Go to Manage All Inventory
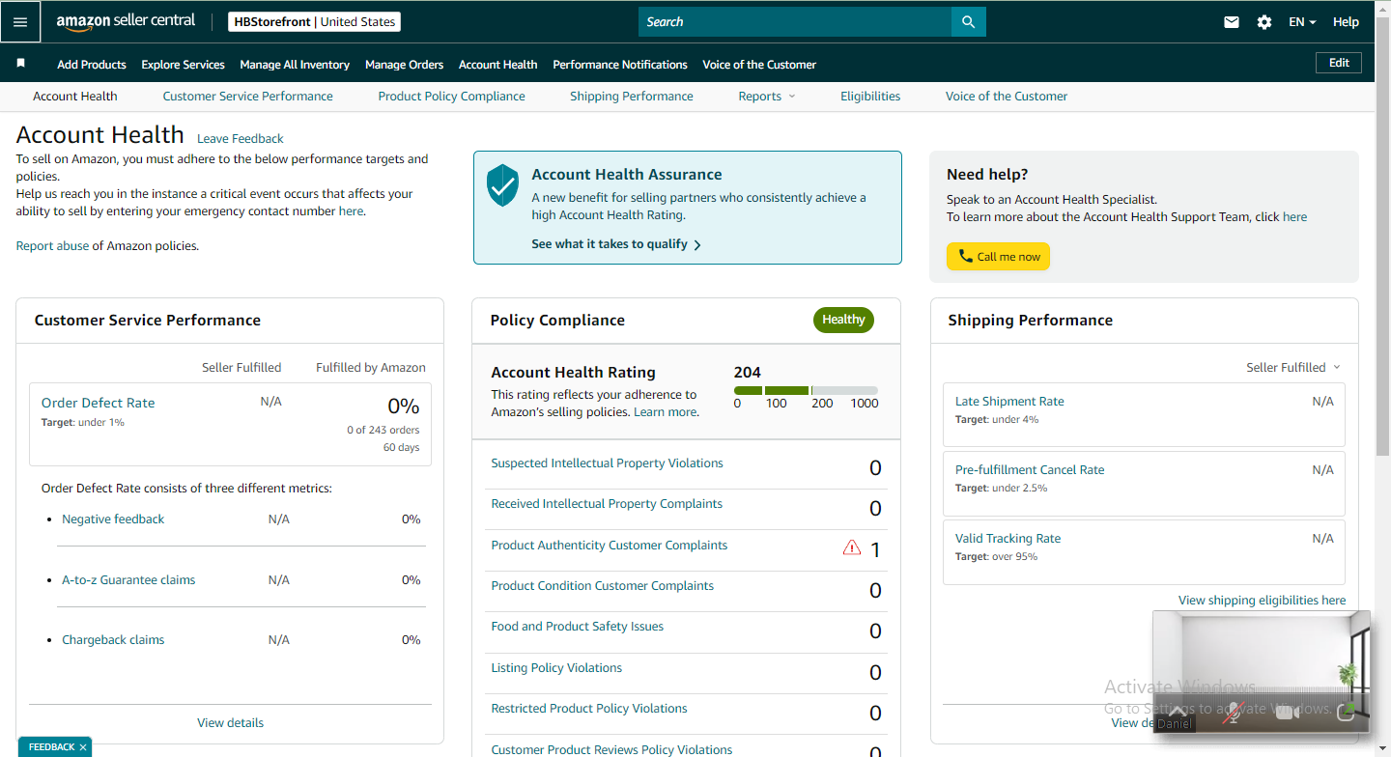 click(295, 65)
